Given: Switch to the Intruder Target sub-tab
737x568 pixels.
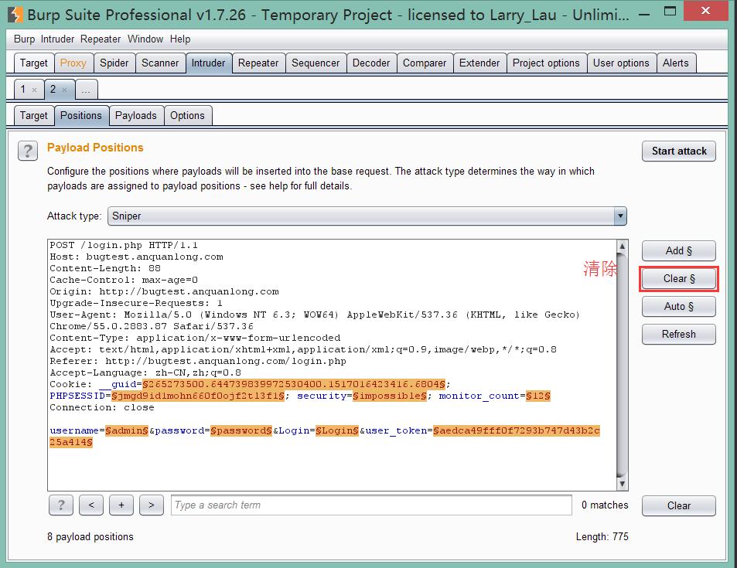Looking at the screenshot, I should point(33,116).
